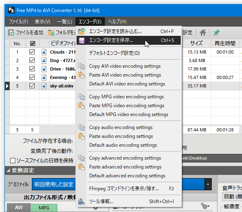The height and width of the screenshot is (212, 242).
Task: Click the file icon of Dog row
Action: point(44,60)
